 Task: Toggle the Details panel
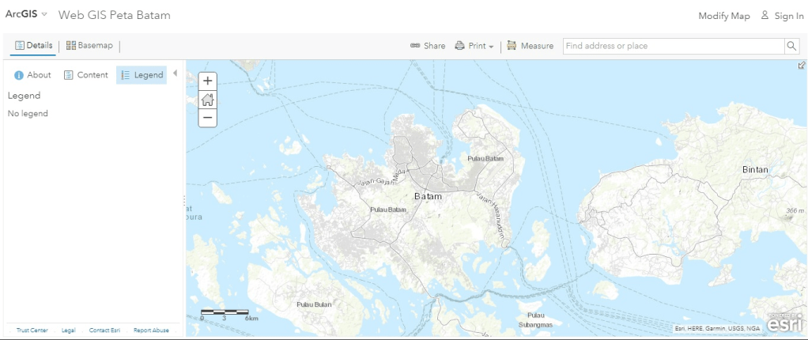point(34,46)
